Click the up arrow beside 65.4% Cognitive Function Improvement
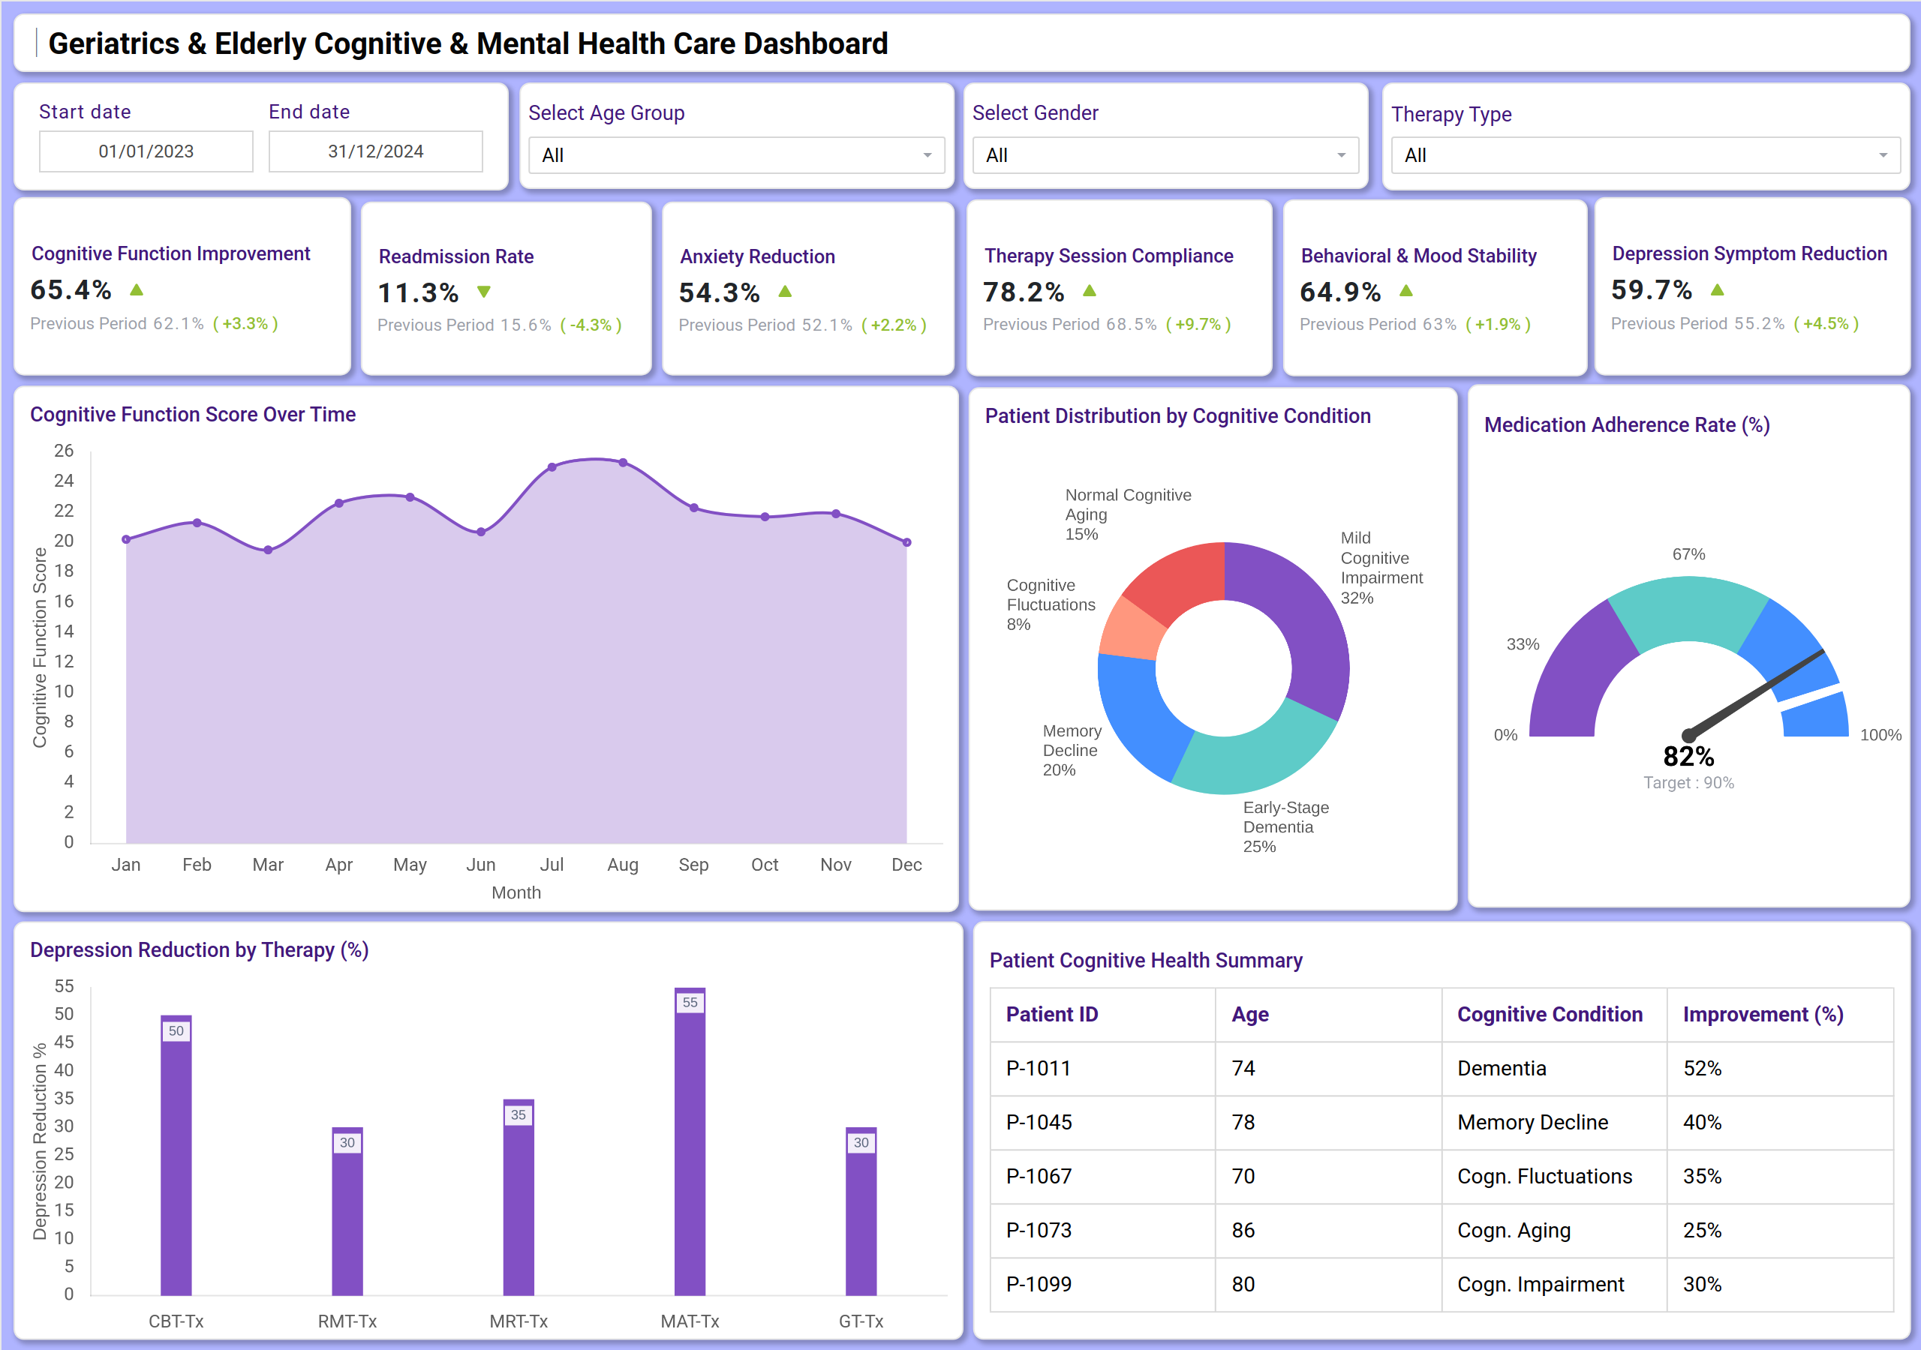 [x=137, y=289]
